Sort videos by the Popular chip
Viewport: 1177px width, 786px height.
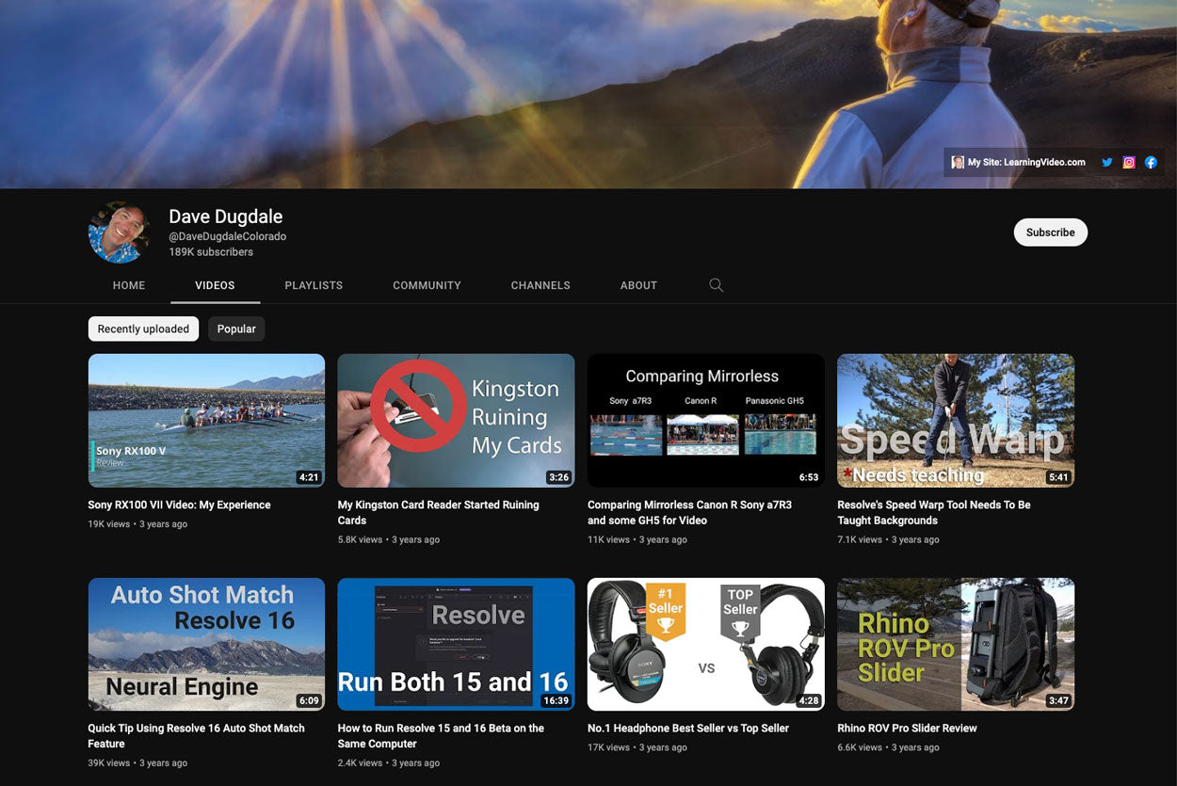[x=236, y=329]
